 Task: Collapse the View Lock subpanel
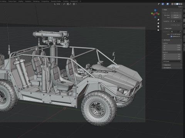click(168, 28)
